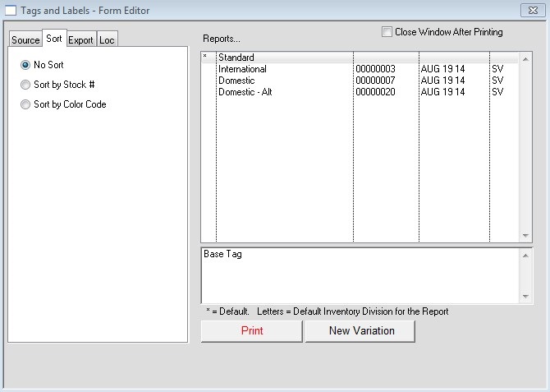The height and width of the screenshot is (392, 550).
Task: Click the AUG 19 14 date for International
Action: [442, 69]
